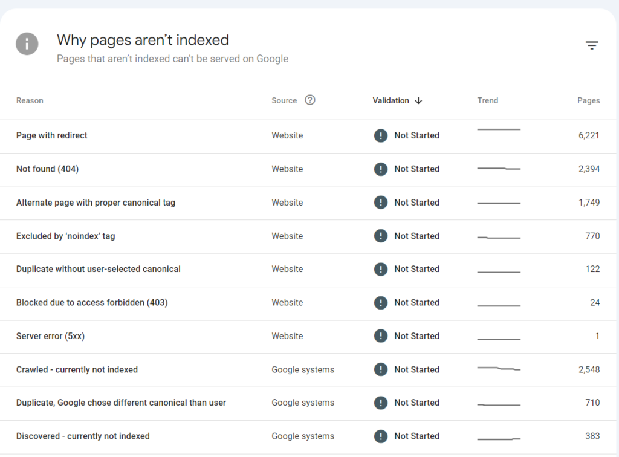Image resolution: width=619 pixels, height=457 pixels.
Task: Click the validation icon in Alternate page row
Action: tap(381, 203)
